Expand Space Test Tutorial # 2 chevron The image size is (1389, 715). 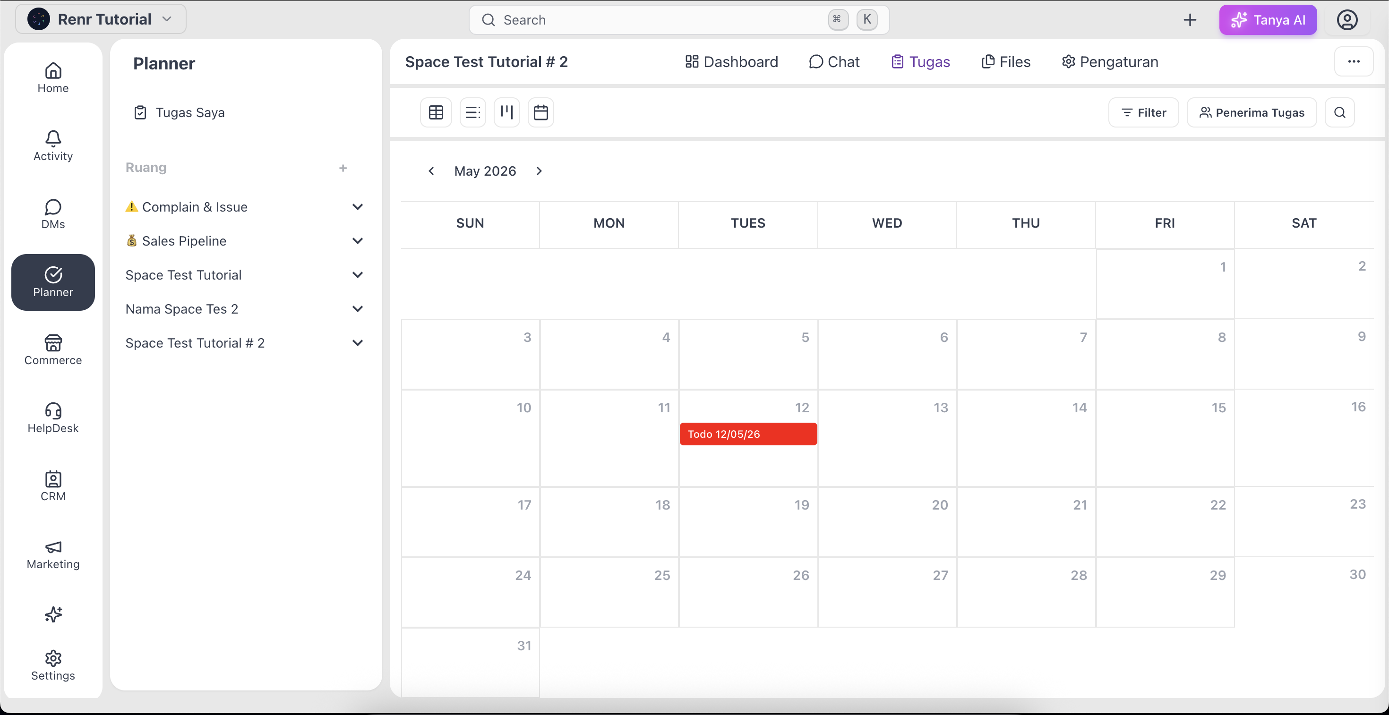click(358, 343)
